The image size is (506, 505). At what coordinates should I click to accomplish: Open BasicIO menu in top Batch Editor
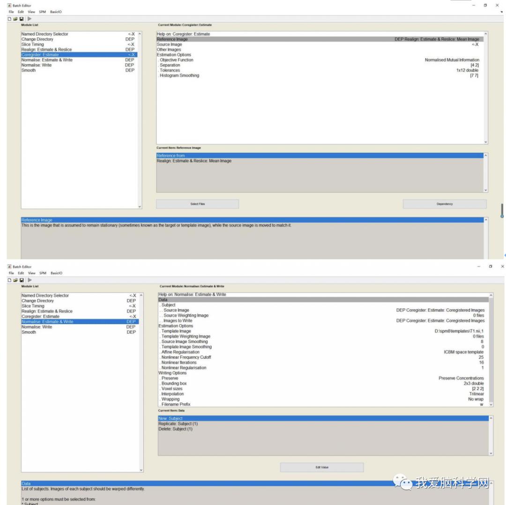tap(56, 12)
